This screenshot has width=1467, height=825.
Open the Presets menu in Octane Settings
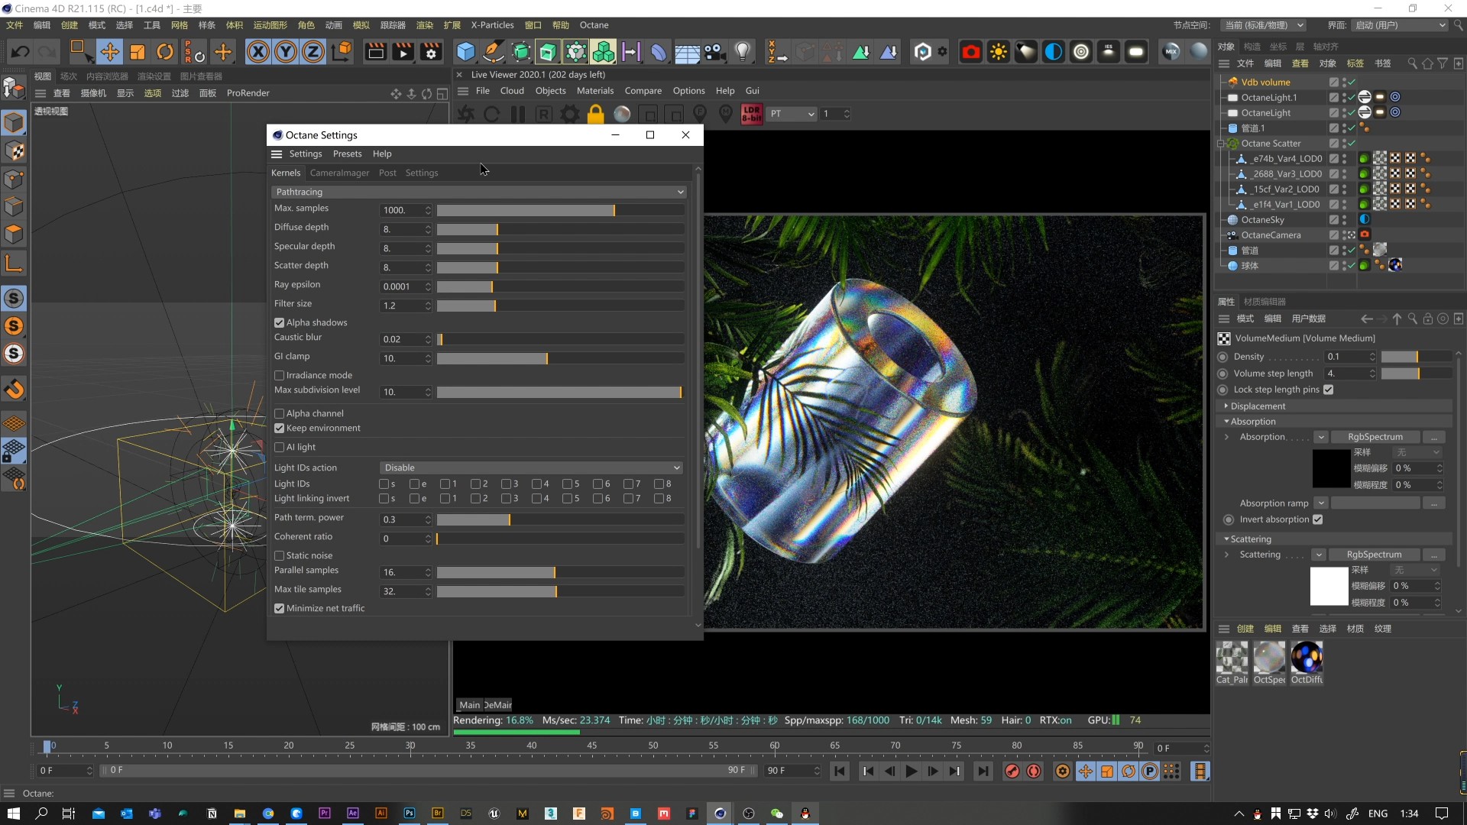coord(347,154)
